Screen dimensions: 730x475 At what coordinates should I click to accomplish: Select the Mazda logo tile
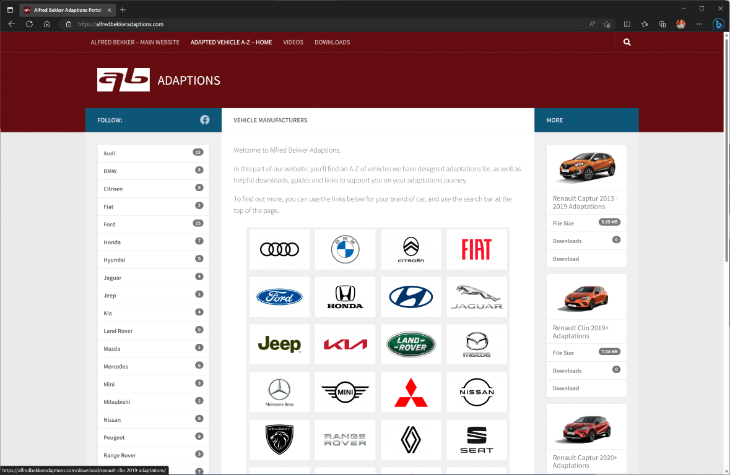click(x=477, y=344)
